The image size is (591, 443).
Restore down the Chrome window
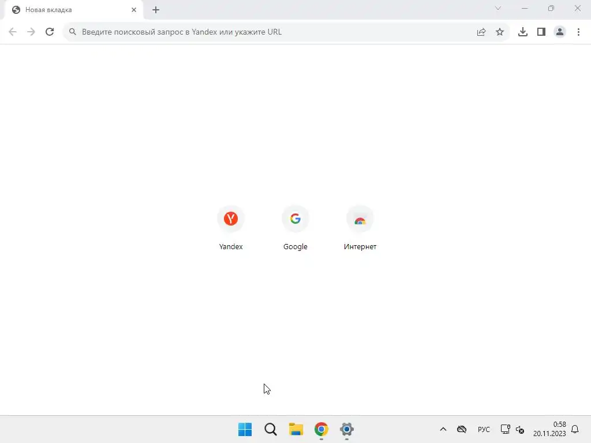pos(551,8)
